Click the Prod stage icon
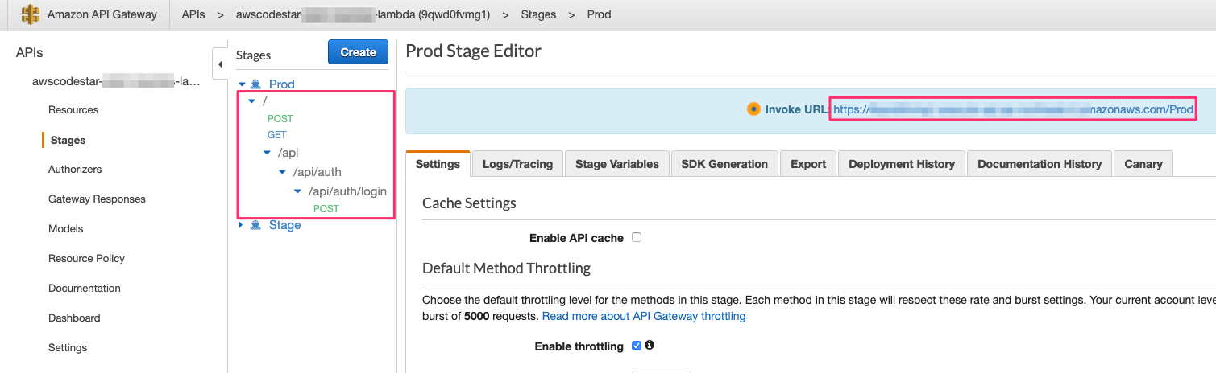1216x373 pixels. pos(255,84)
